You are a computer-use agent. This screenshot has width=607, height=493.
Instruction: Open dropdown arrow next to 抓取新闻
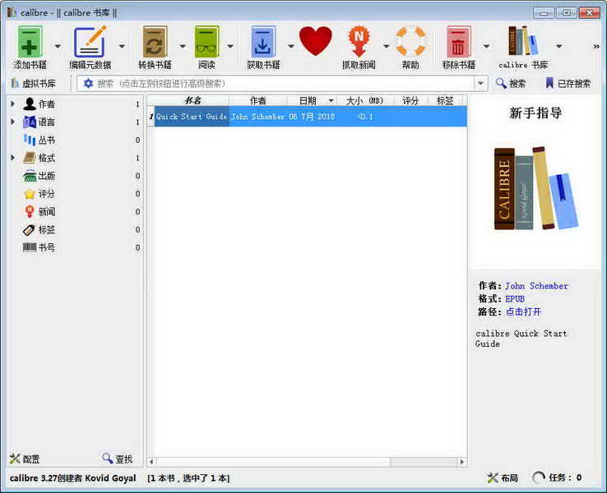(386, 46)
